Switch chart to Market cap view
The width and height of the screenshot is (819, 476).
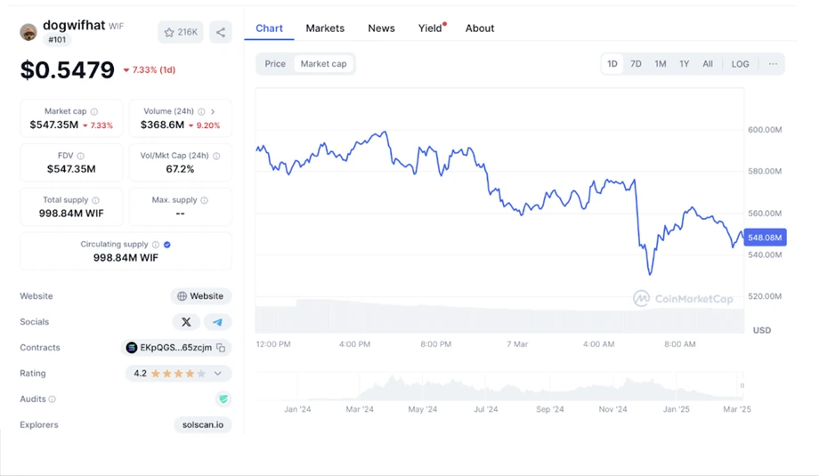pos(323,64)
